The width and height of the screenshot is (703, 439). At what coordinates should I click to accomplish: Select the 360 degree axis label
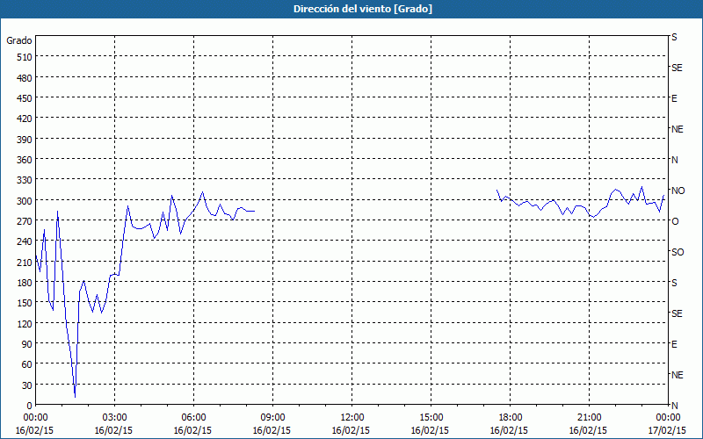(x=25, y=160)
